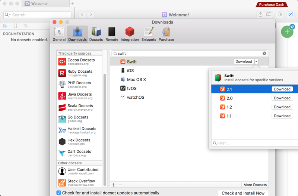The width and height of the screenshot is (298, 196).
Task: Download the Swift docset
Action: (x=244, y=61)
